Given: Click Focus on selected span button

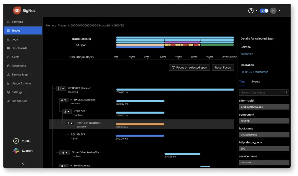Looking at the screenshot, I should (189, 68).
